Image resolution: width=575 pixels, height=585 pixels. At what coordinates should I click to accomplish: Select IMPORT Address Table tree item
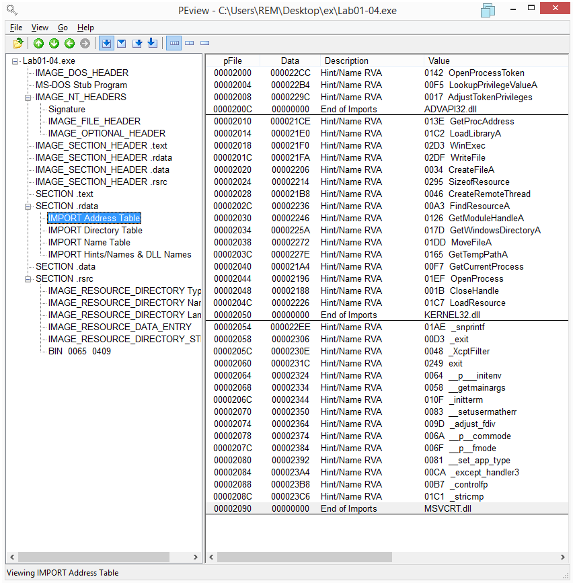tap(94, 219)
